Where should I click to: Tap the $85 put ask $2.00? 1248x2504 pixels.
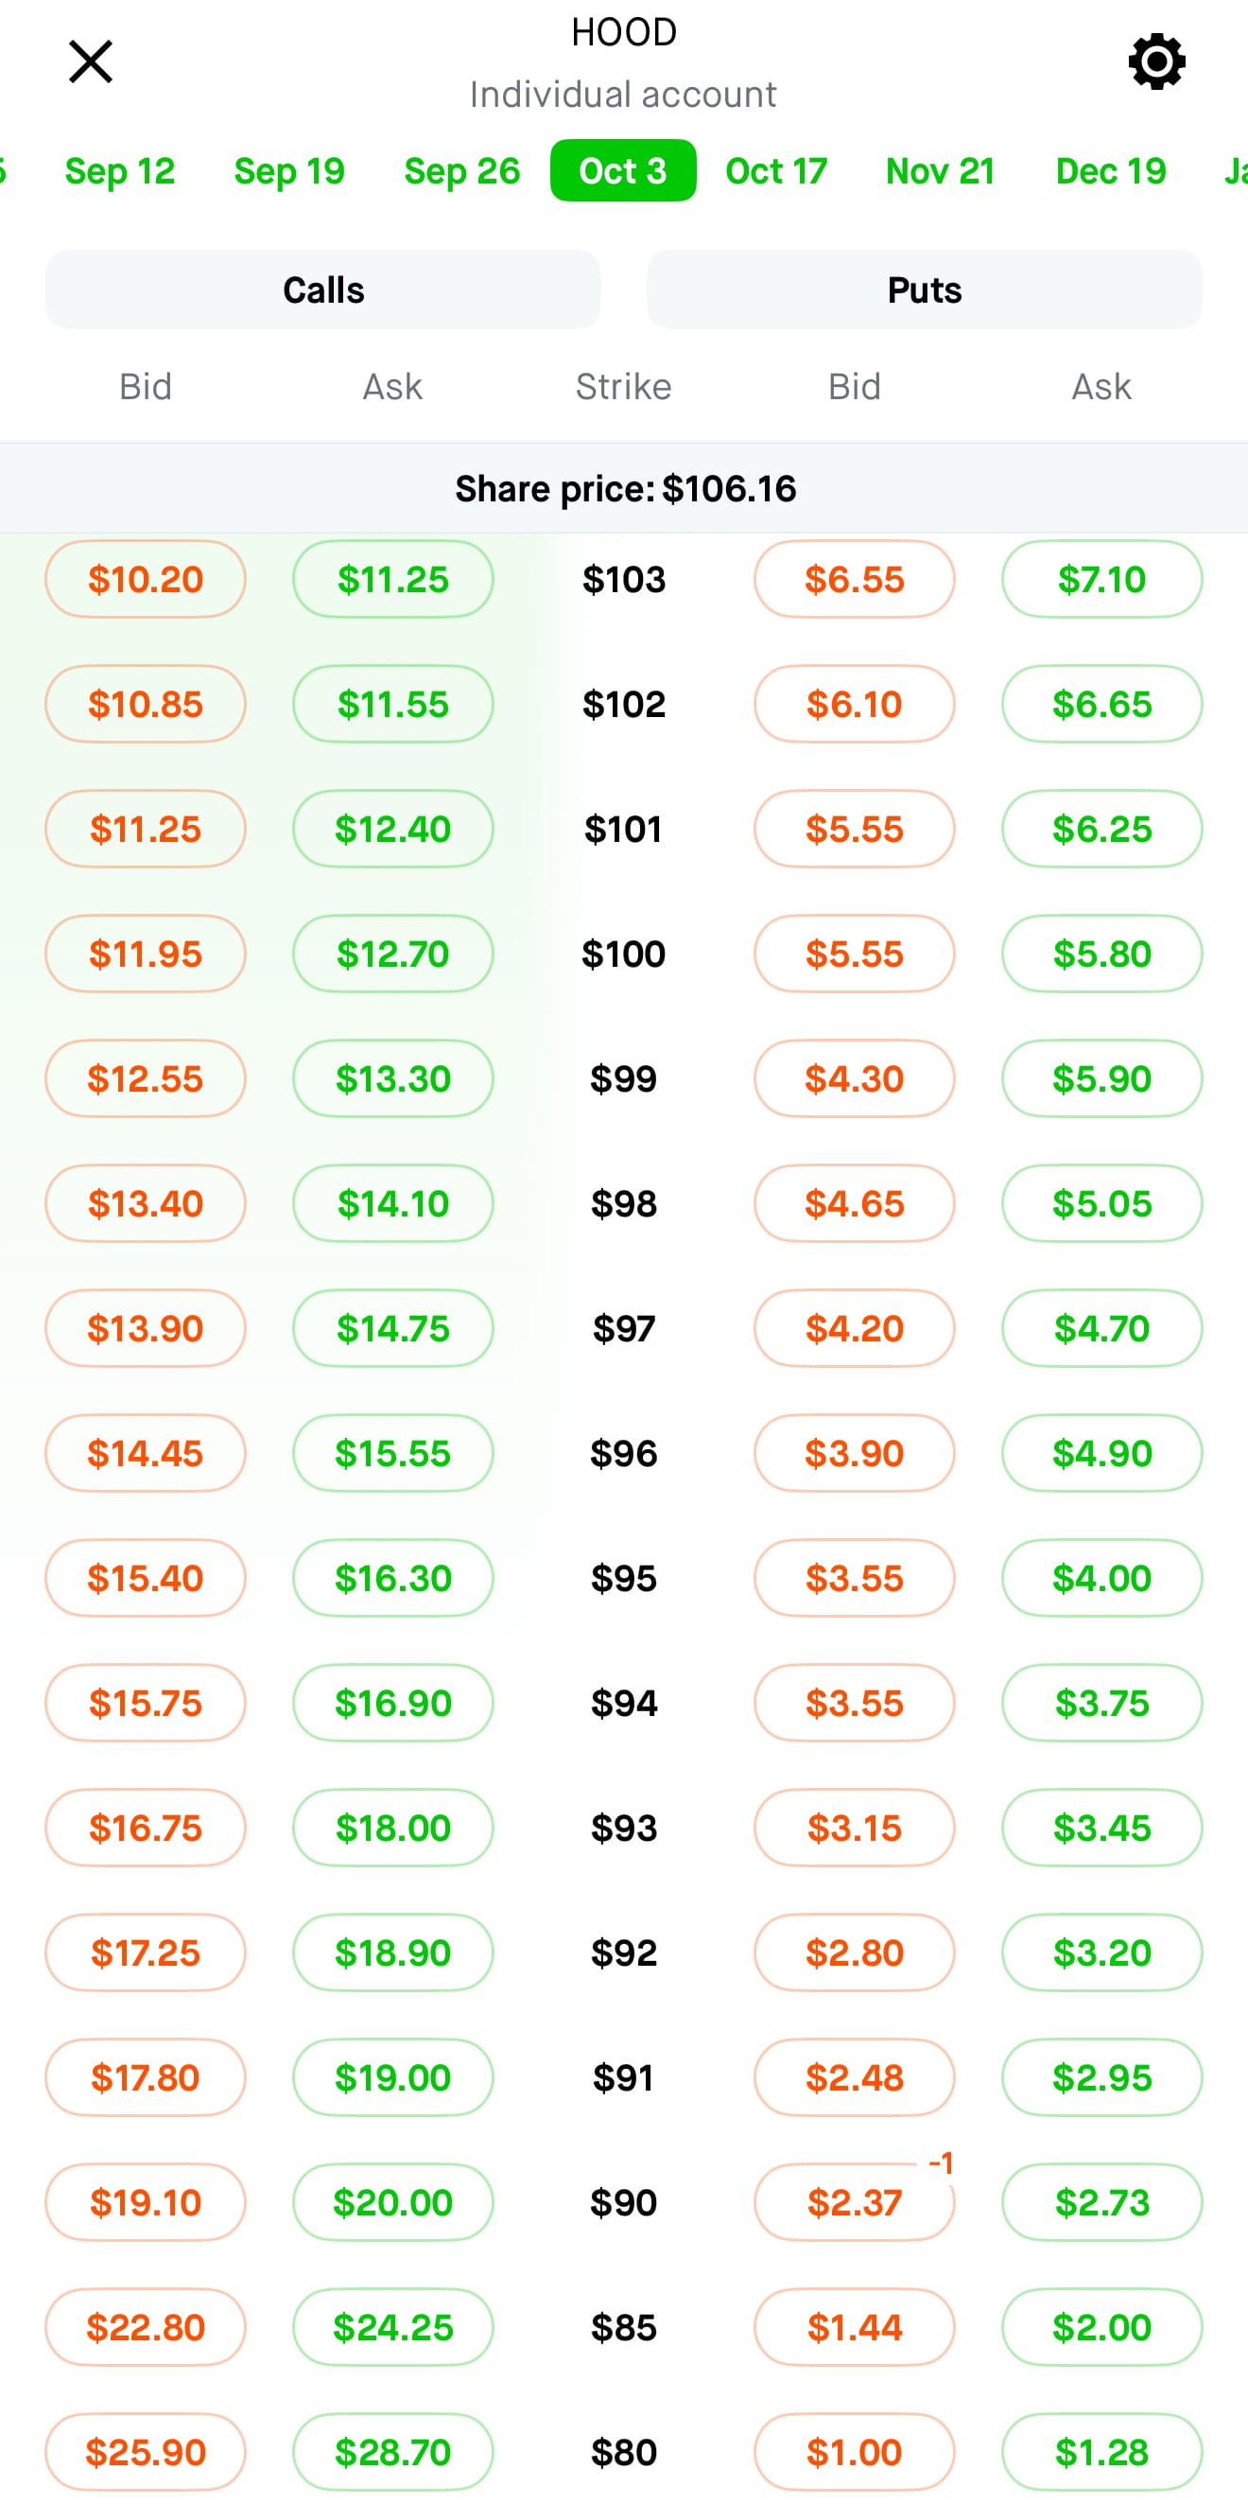pyautogui.click(x=1101, y=2327)
